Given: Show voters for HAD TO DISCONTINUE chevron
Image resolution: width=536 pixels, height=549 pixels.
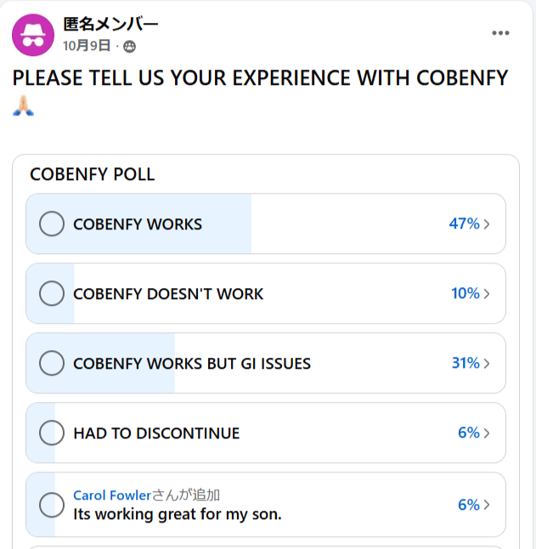Looking at the screenshot, I should (x=487, y=433).
